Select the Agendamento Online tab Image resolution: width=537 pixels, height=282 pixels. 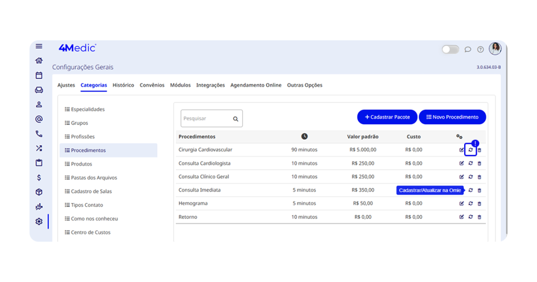pyautogui.click(x=256, y=85)
